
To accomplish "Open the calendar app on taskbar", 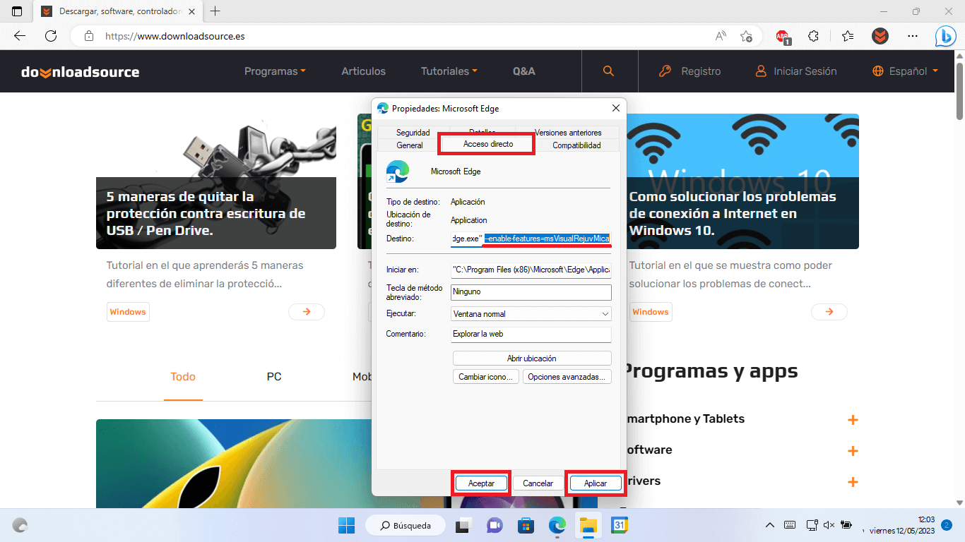I will click(x=620, y=525).
